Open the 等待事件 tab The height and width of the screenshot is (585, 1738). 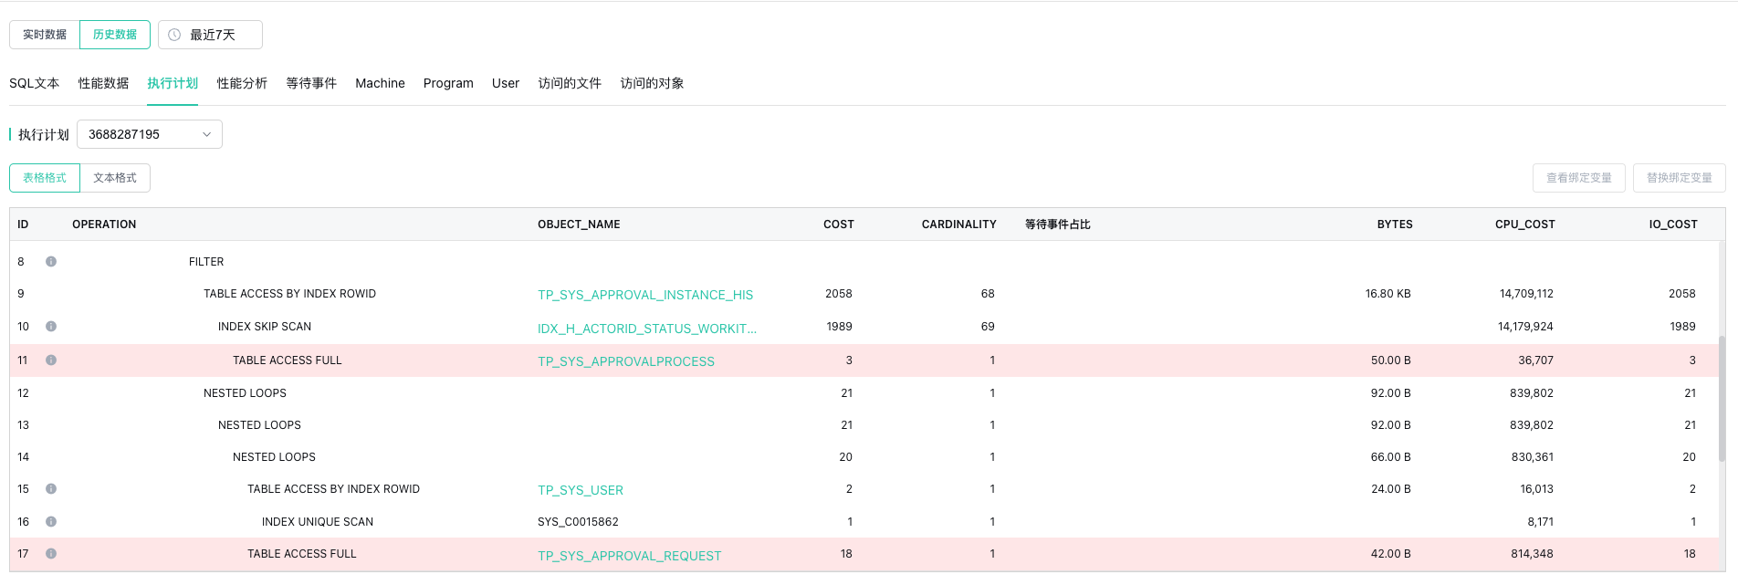click(x=311, y=83)
